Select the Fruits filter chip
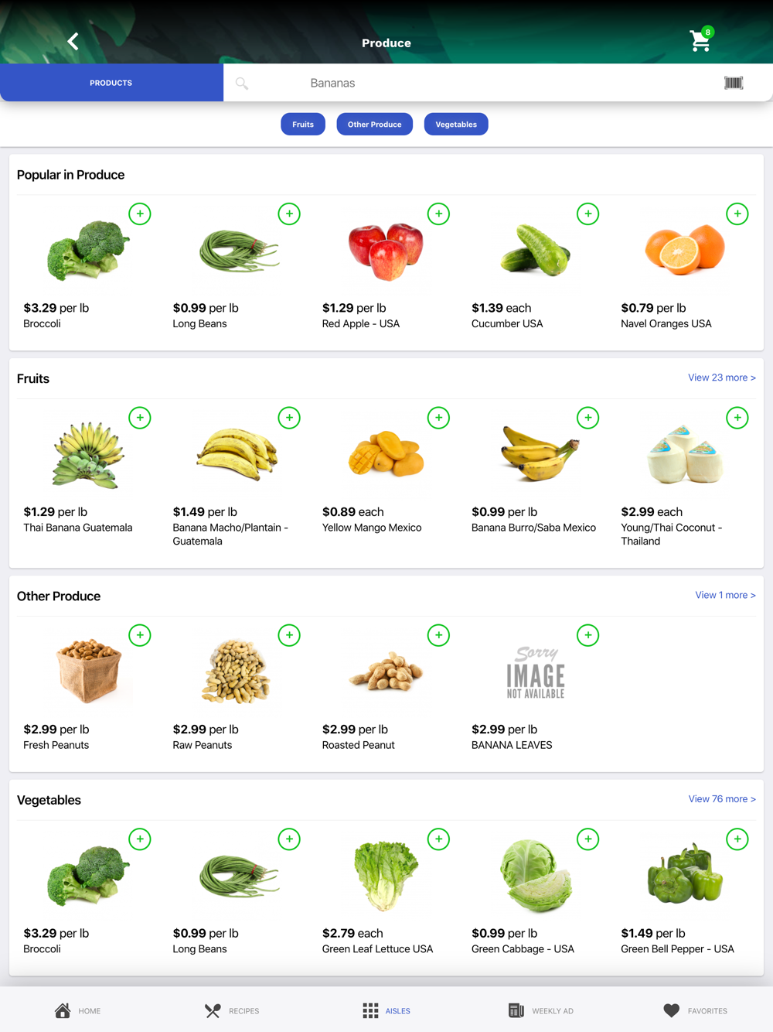This screenshot has height=1032, width=773. pyautogui.click(x=303, y=125)
